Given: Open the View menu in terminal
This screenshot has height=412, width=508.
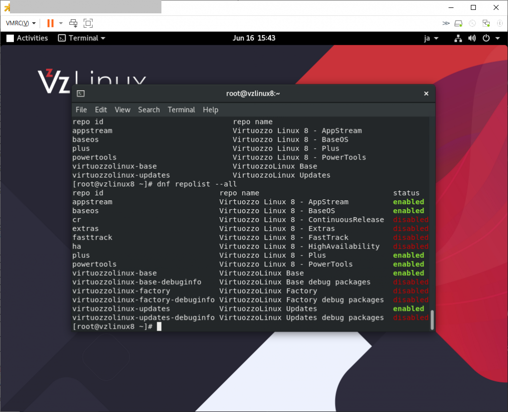Looking at the screenshot, I should click(123, 110).
